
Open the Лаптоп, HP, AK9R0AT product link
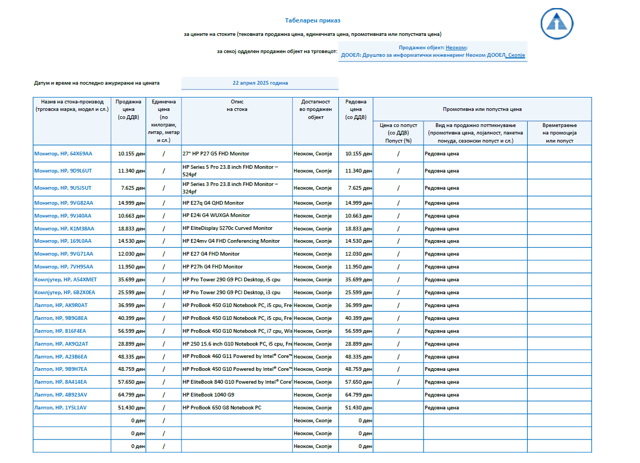(x=61, y=305)
